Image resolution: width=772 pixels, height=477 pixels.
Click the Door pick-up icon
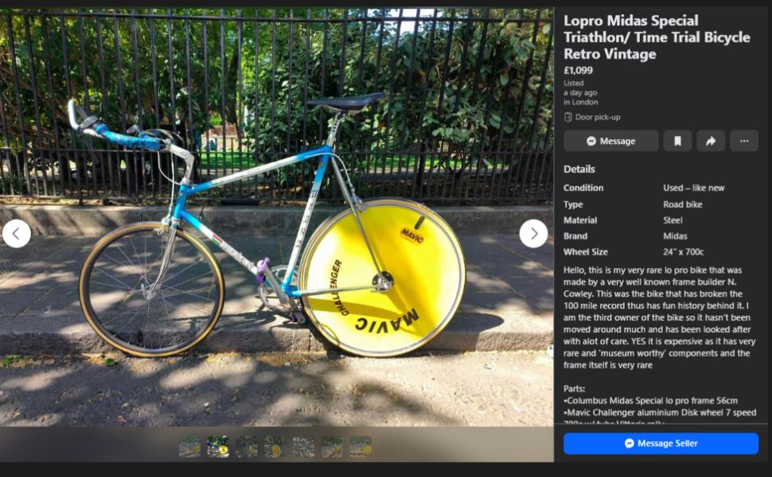[567, 117]
